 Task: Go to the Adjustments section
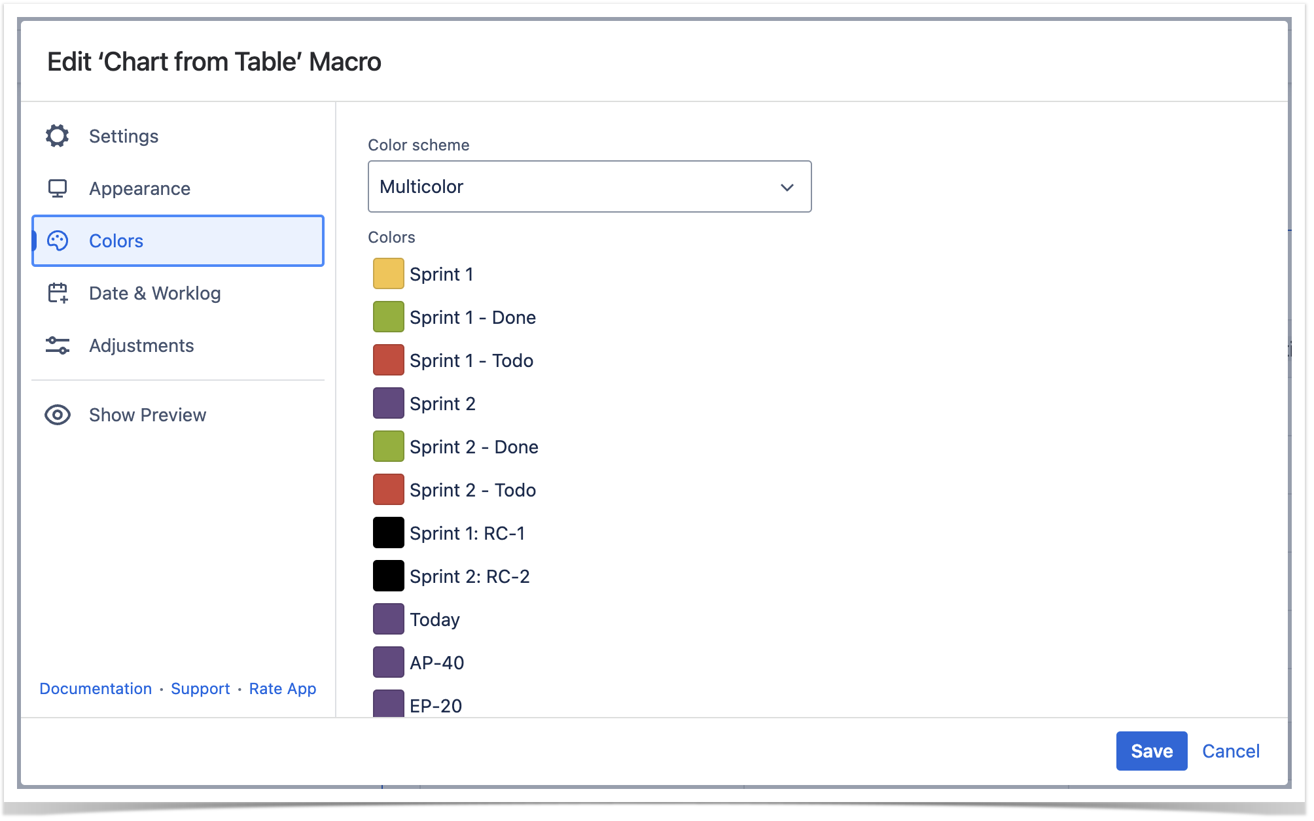coord(141,345)
